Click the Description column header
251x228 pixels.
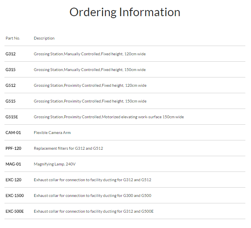pos(44,38)
